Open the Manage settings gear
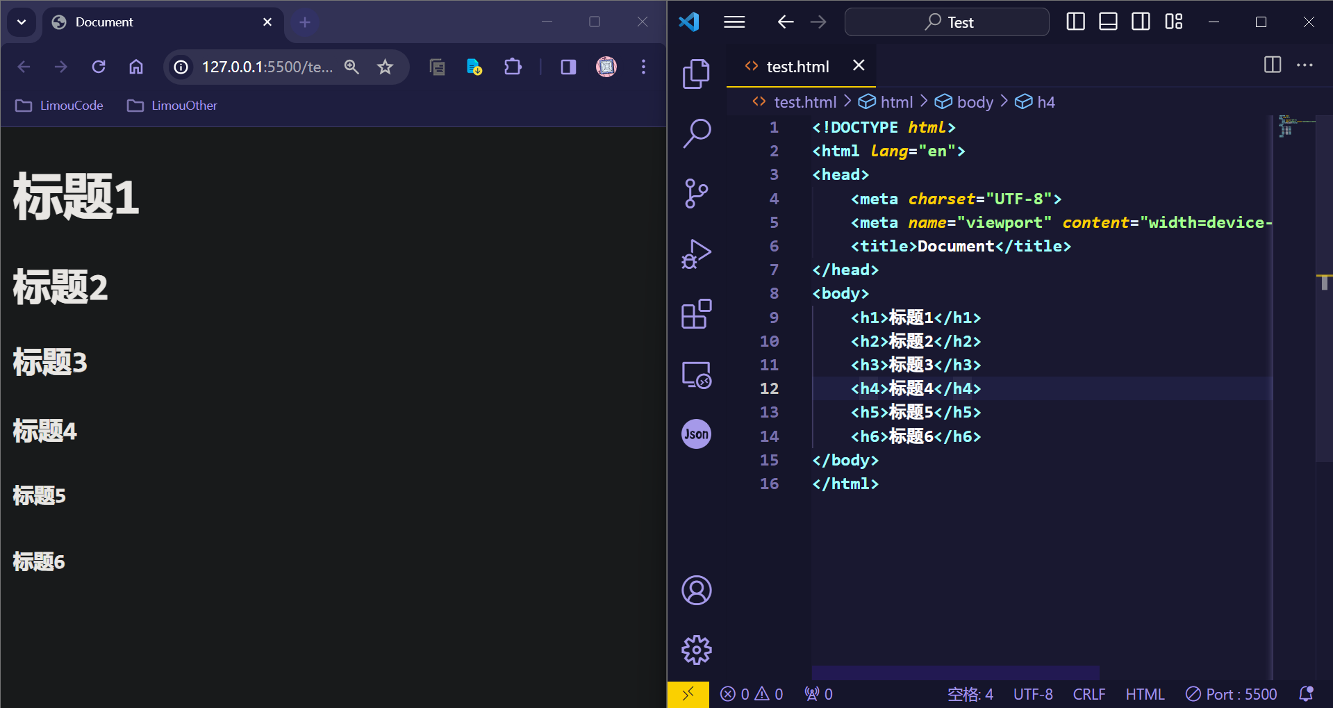Image resolution: width=1333 pixels, height=708 pixels. [x=696, y=650]
